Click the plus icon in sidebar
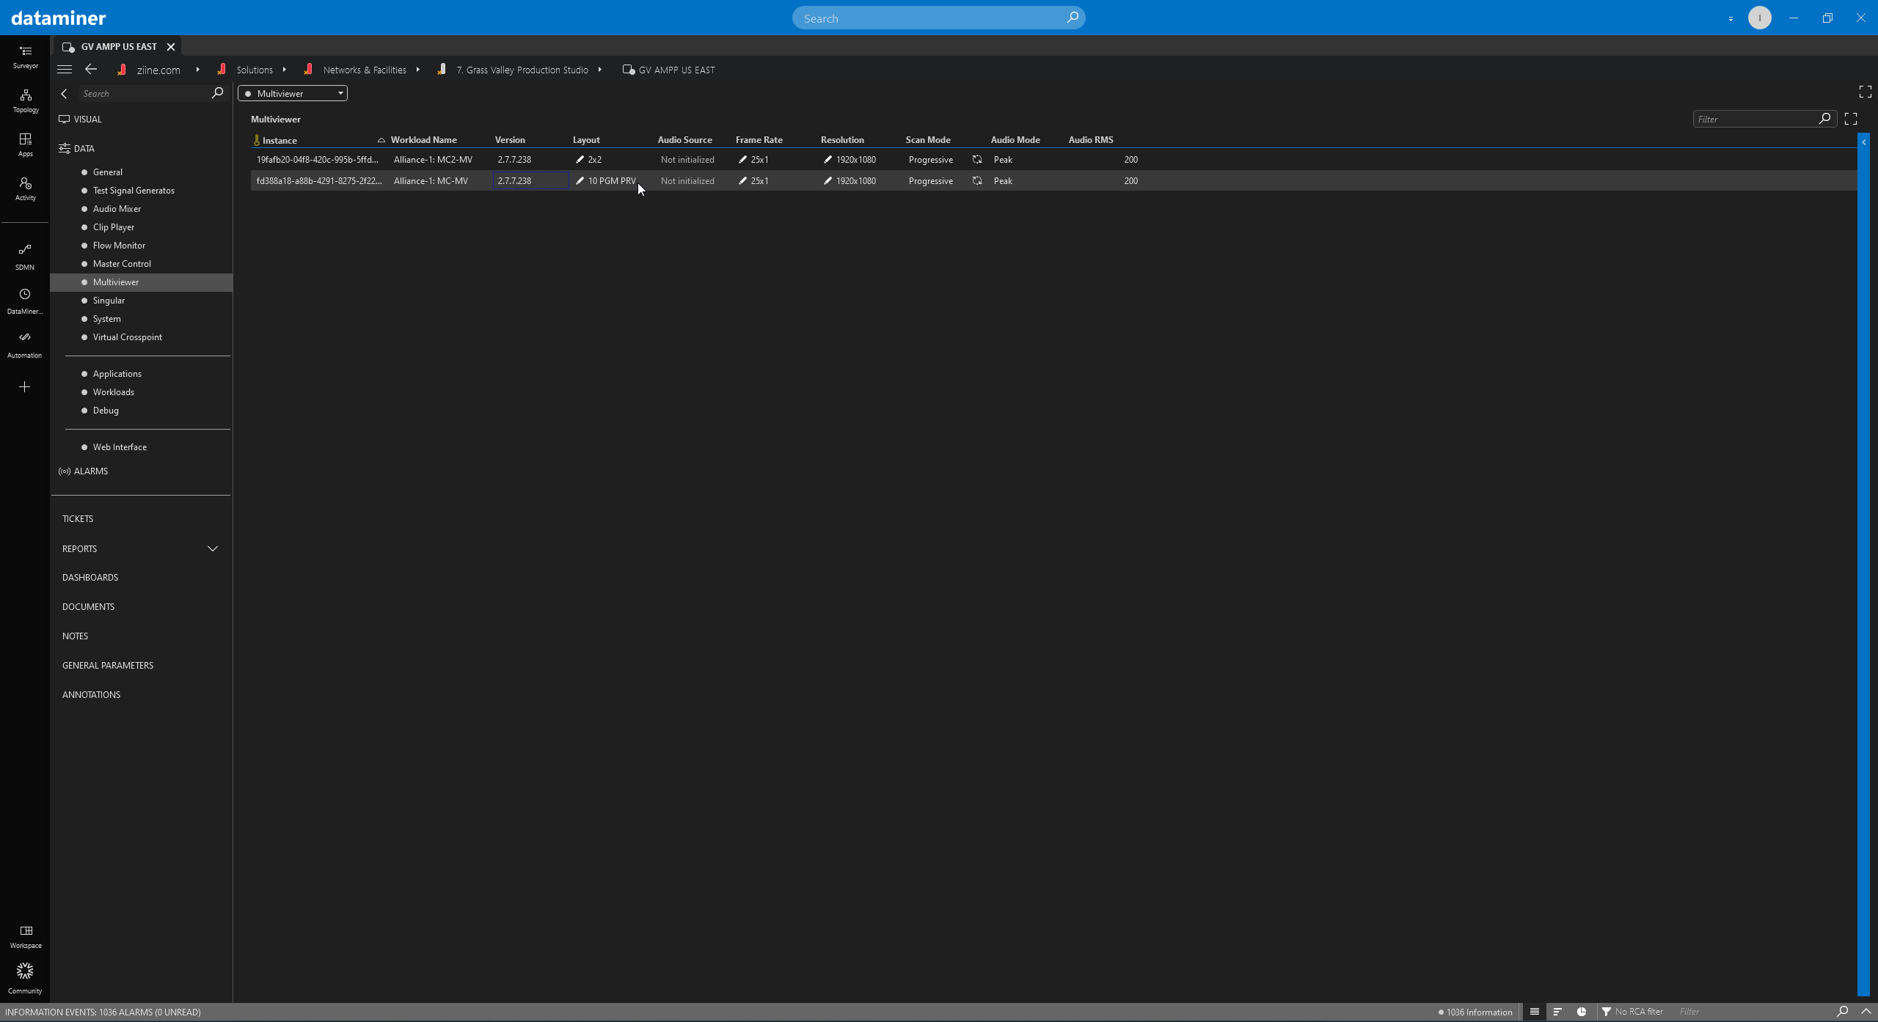The height and width of the screenshot is (1022, 1878). click(x=24, y=386)
